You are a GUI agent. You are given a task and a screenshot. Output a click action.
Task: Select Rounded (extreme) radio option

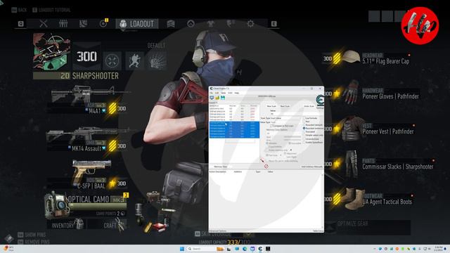(x=314, y=129)
